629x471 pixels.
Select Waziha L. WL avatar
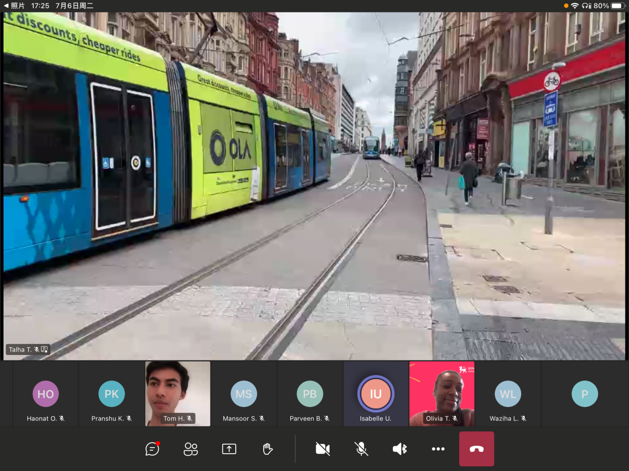coord(508,394)
